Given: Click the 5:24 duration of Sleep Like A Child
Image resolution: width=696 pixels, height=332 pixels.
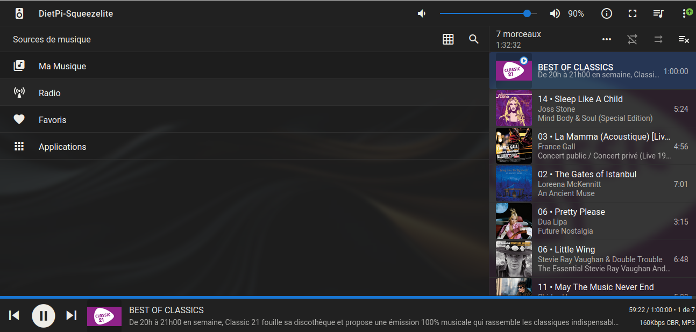Looking at the screenshot, I should (x=681, y=109).
